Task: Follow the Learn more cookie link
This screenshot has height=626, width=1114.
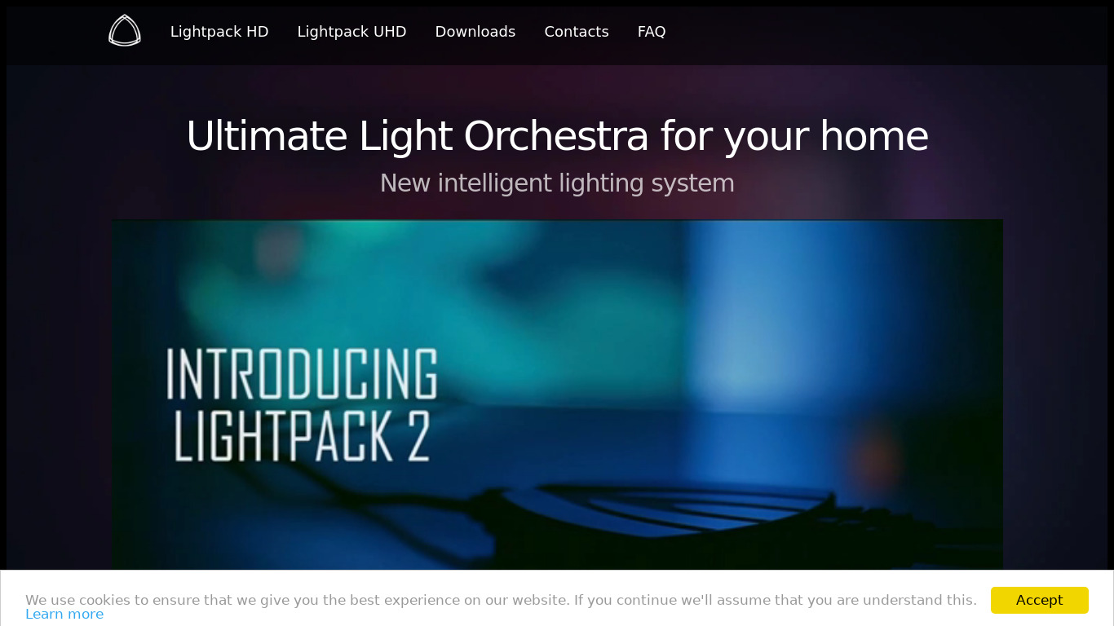Action: (x=64, y=615)
